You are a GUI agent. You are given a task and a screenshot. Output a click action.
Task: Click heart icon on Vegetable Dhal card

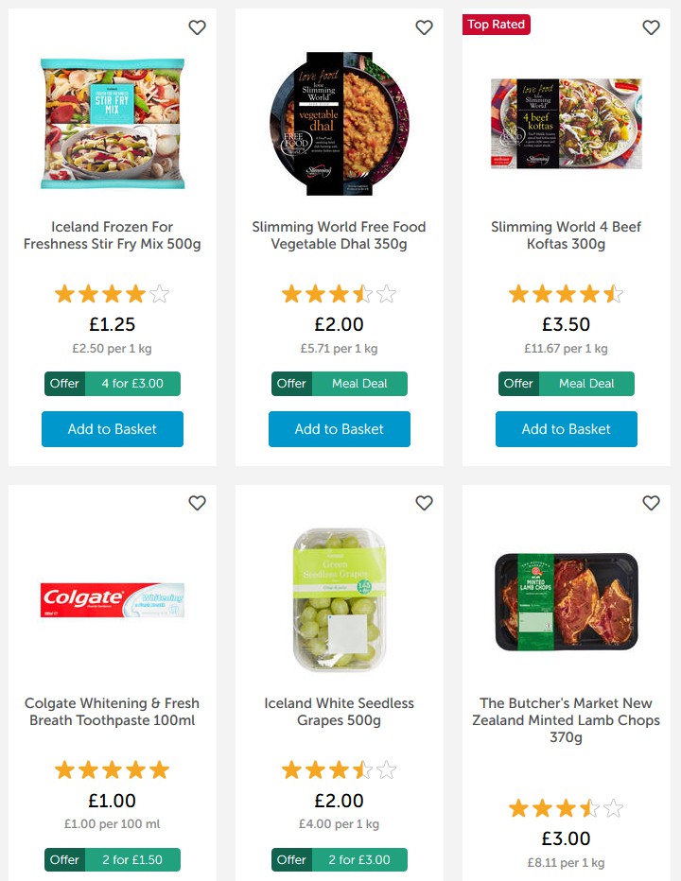pos(424,27)
